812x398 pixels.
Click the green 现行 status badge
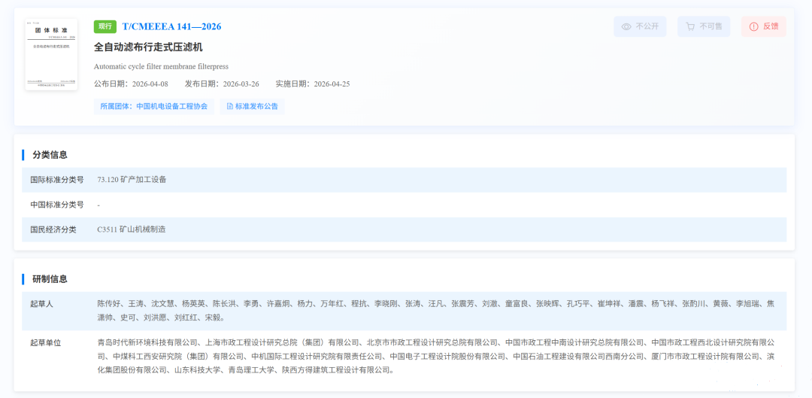(105, 26)
